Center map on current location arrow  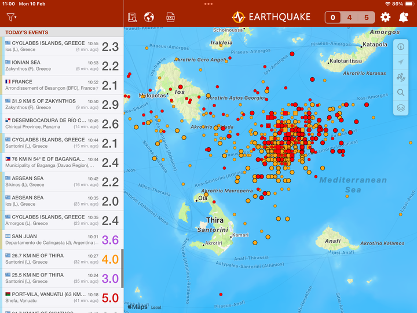tap(401, 62)
